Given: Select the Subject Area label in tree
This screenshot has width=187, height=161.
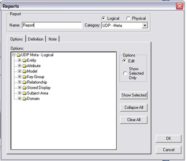Looking at the screenshot, I should click(37, 93).
